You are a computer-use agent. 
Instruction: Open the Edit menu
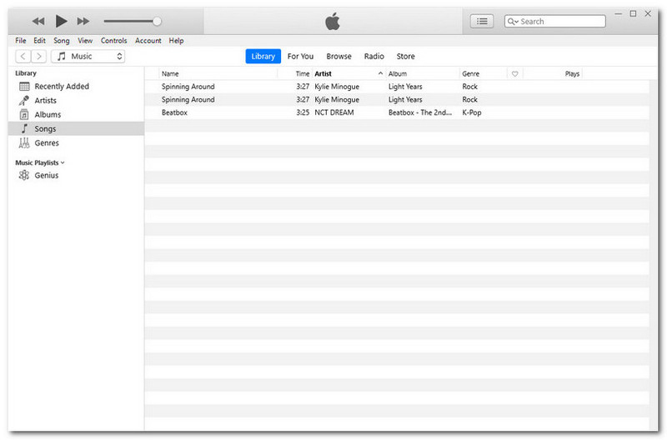click(x=39, y=40)
